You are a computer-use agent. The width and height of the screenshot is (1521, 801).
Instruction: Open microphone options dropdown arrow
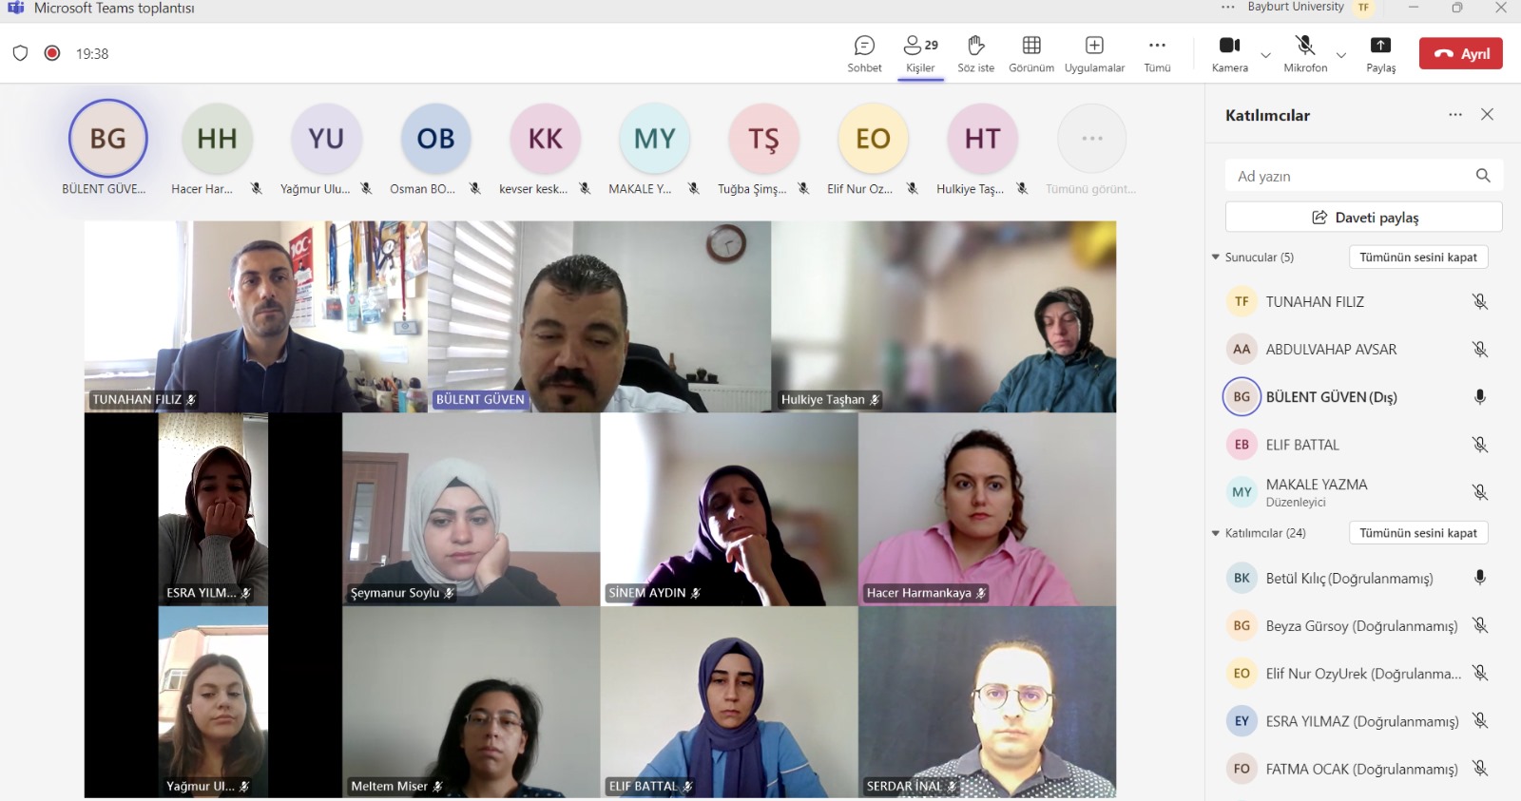click(1340, 55)
